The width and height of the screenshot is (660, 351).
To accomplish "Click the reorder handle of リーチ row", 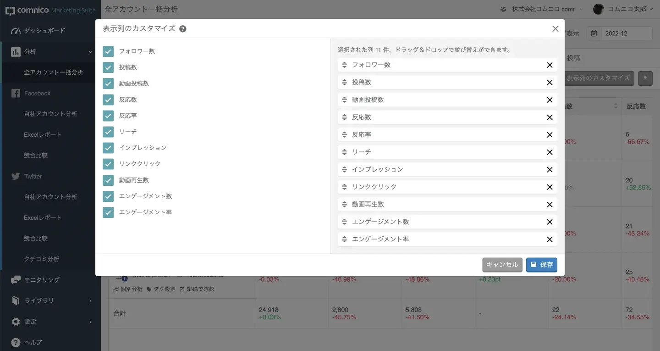I will coord(345,152).
